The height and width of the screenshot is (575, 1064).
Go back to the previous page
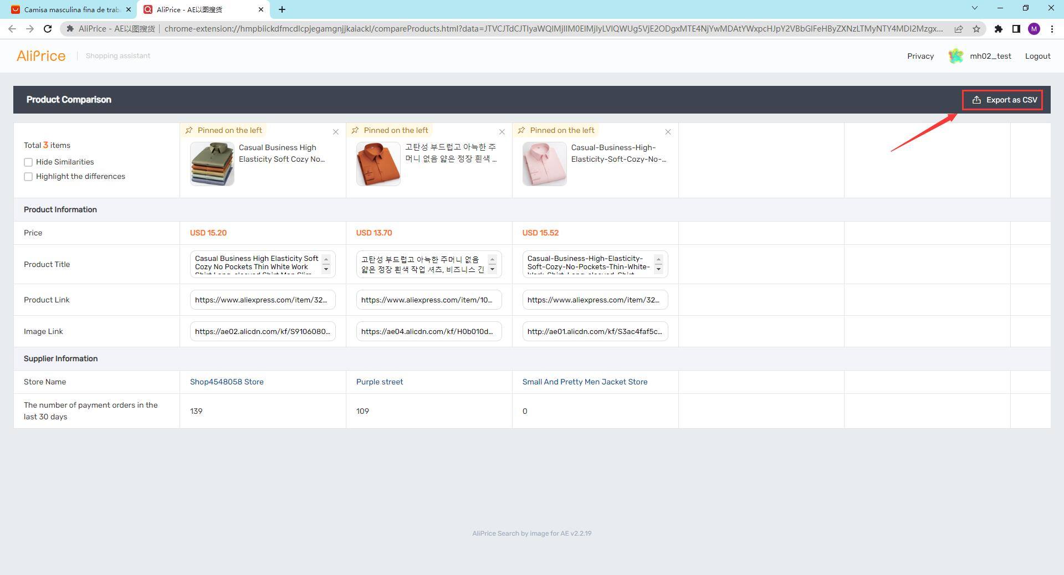12,29
